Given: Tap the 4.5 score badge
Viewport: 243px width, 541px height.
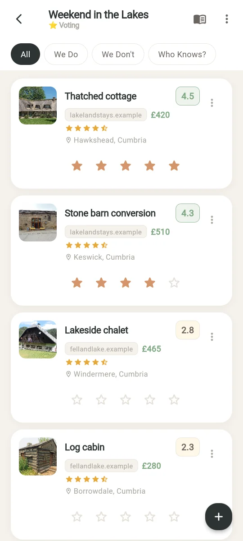Looking at the screenshot, I should (x=188, y=96).
